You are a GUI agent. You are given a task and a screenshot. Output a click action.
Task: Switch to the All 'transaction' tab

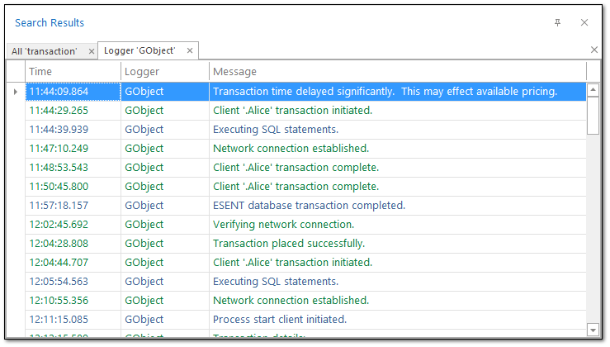click(x=45, y=51)
